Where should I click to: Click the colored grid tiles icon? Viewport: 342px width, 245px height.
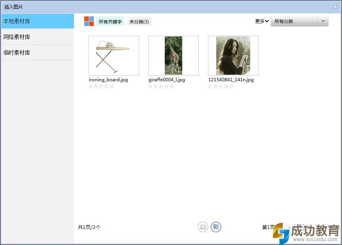point(89,21)
